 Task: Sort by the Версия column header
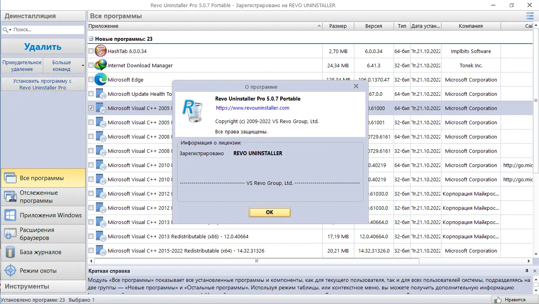(x=374, y=26)
